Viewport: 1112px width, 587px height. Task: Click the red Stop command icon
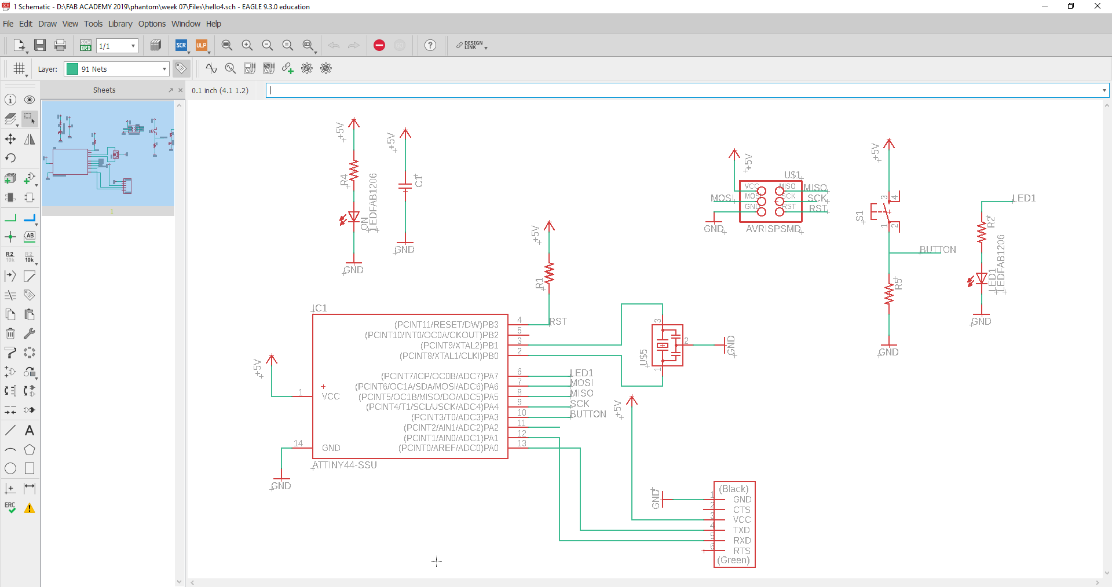click(x=379, y=45)
